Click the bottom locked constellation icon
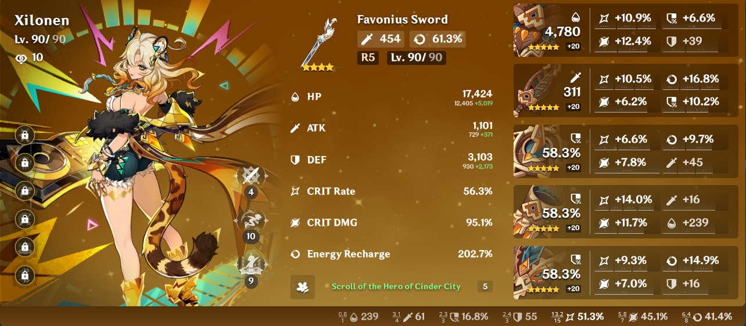746x326 pixels. tap(25, 276)
